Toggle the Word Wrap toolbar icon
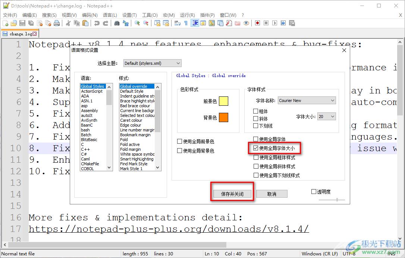Screen dimensions: 405x258 tap(177, 23)
